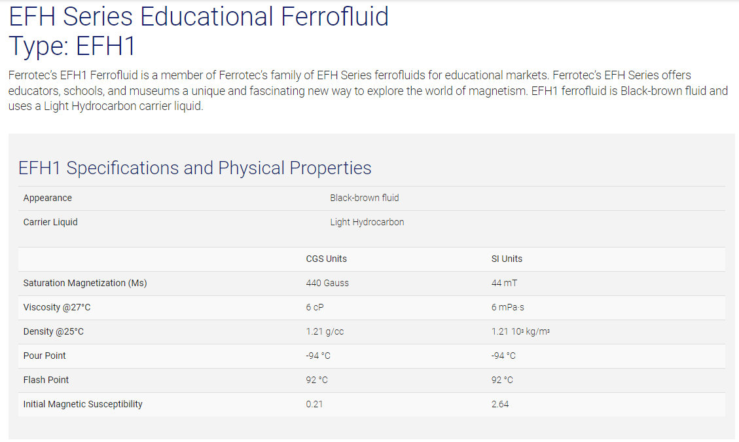739x442 pixels.
Task: Click the '440 Gauss' value
Action: (327, 283)
